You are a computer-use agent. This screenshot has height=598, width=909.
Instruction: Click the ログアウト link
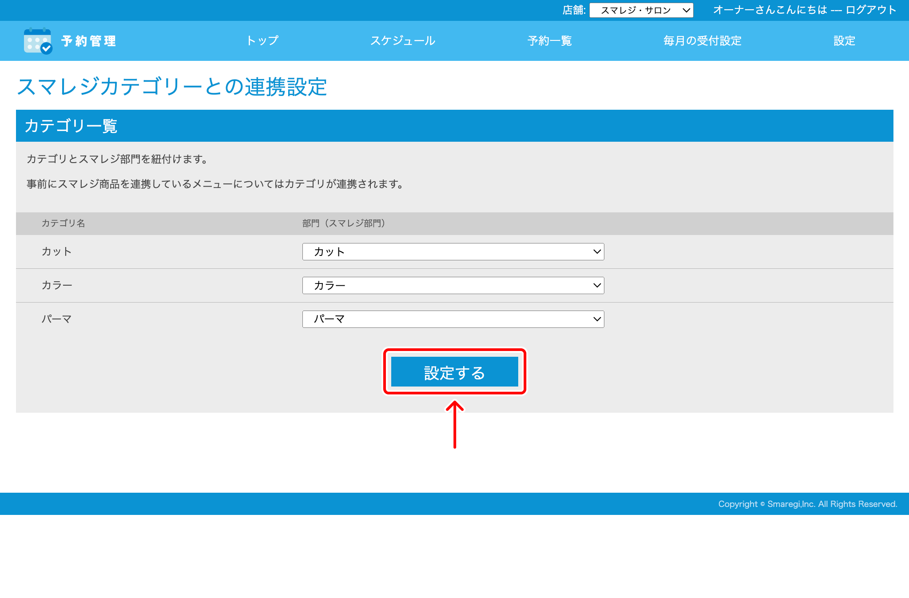871,10
